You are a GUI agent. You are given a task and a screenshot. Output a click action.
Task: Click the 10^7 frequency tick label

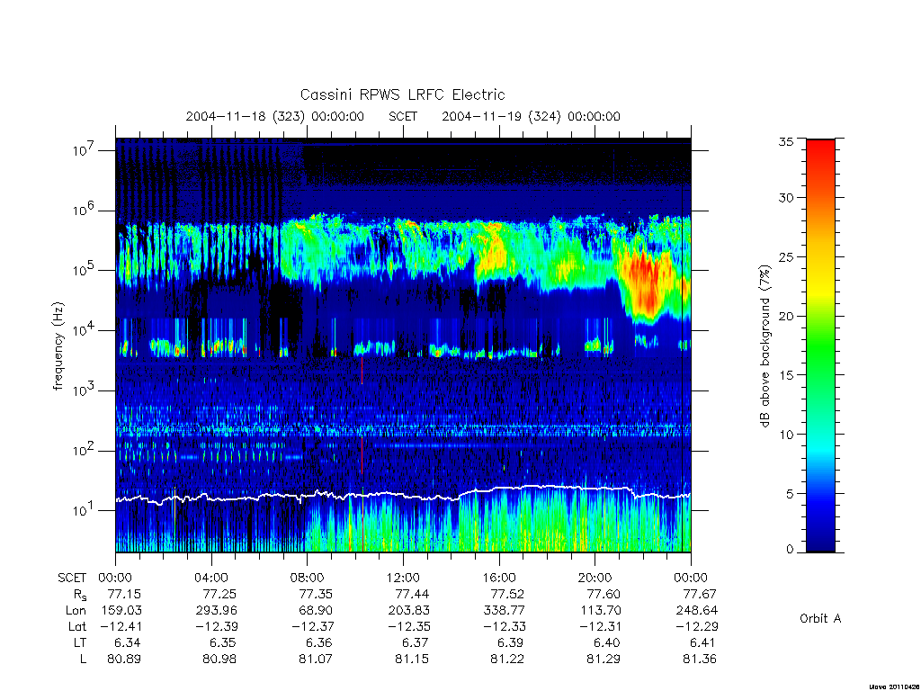point(84,149)
